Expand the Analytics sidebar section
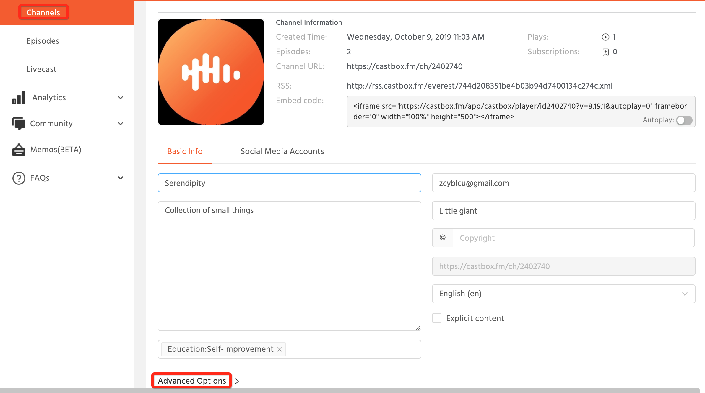The width and height of the screenshot is (705, 393). click(121, 98)
